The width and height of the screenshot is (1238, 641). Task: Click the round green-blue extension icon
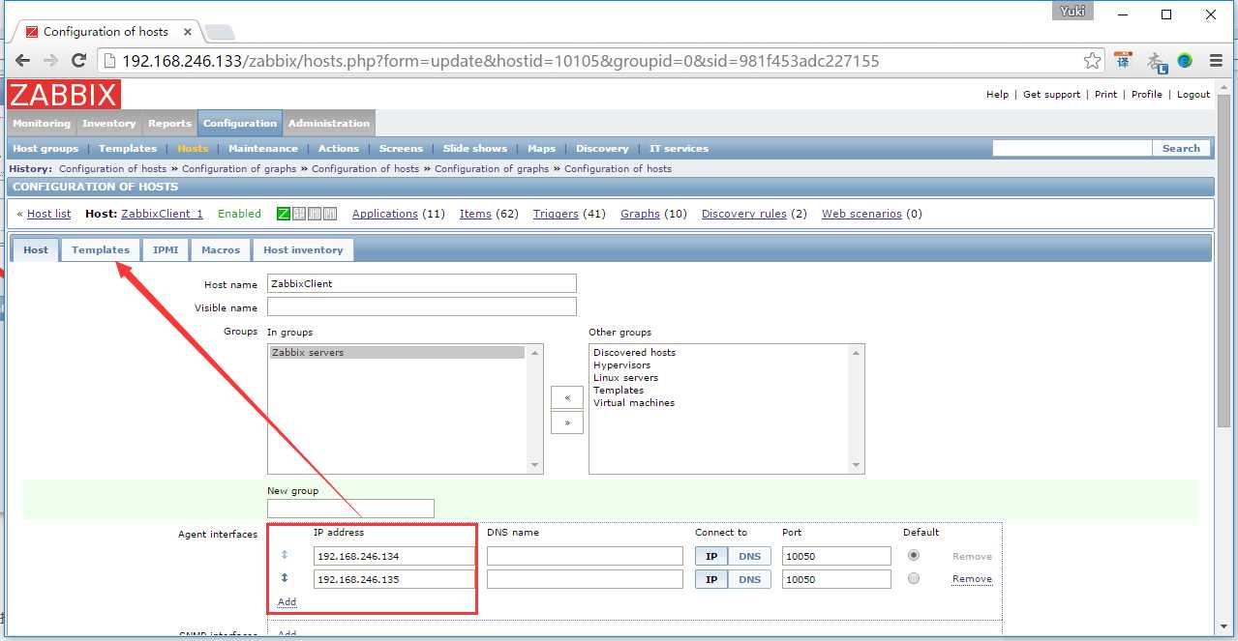coord(1185,60)
